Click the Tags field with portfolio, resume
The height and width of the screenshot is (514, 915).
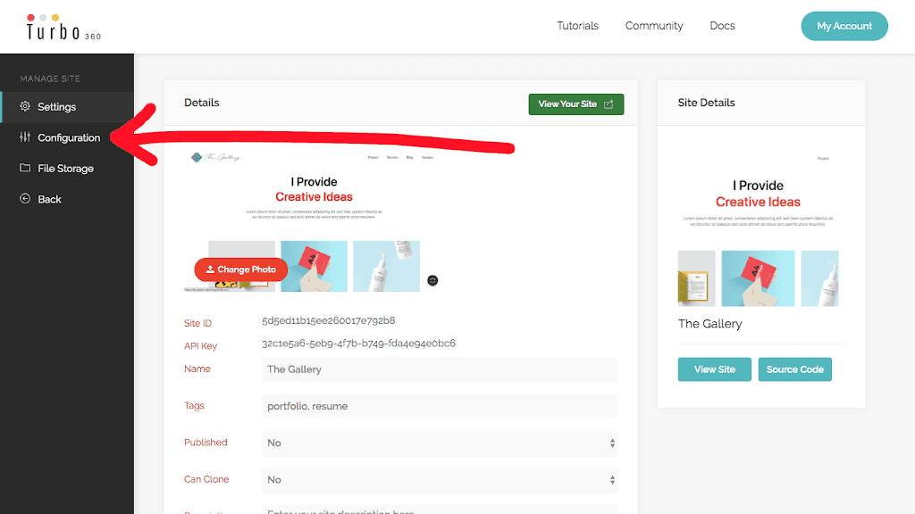(x=440, y=406)
